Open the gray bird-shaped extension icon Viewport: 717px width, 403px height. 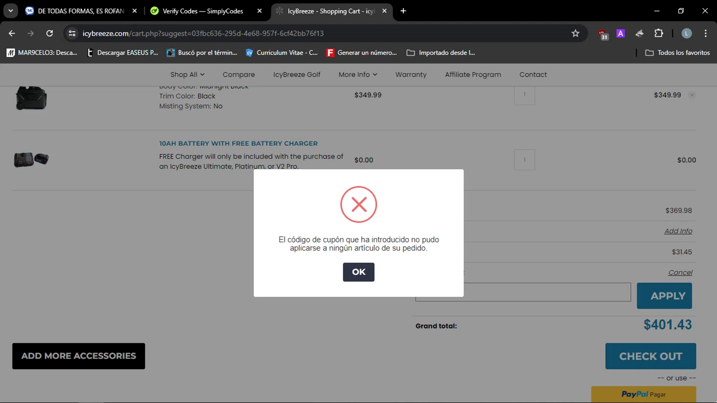(x=640, y=33)
